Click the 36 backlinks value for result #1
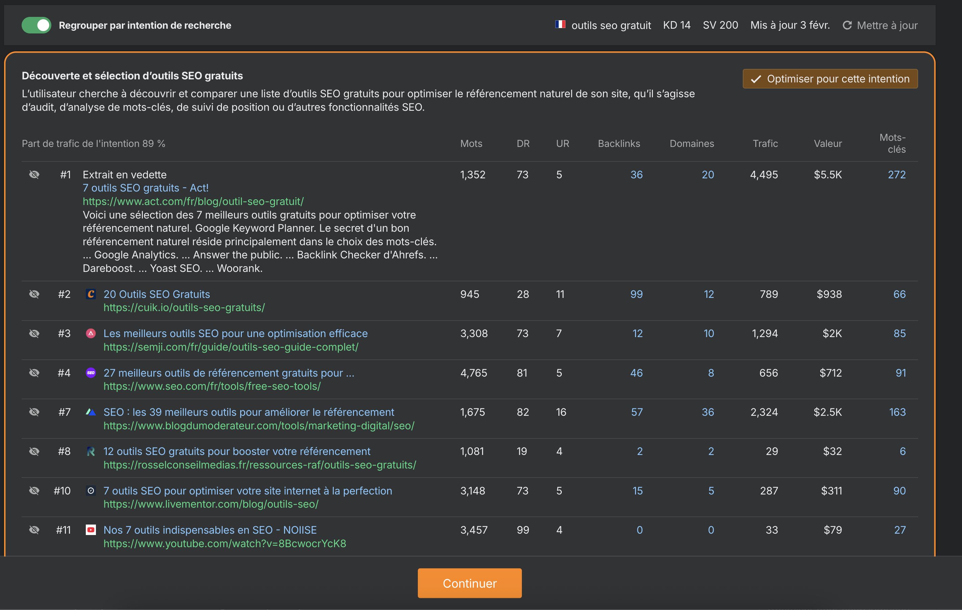Image resolution: width=962 pixels, height=610 pixels. click(x=636, y=174)
